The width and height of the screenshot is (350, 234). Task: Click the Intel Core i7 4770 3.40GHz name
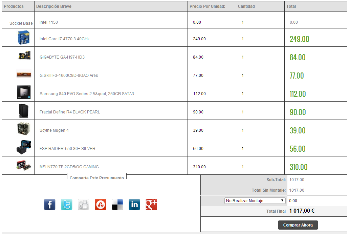(x=65, y=39)
